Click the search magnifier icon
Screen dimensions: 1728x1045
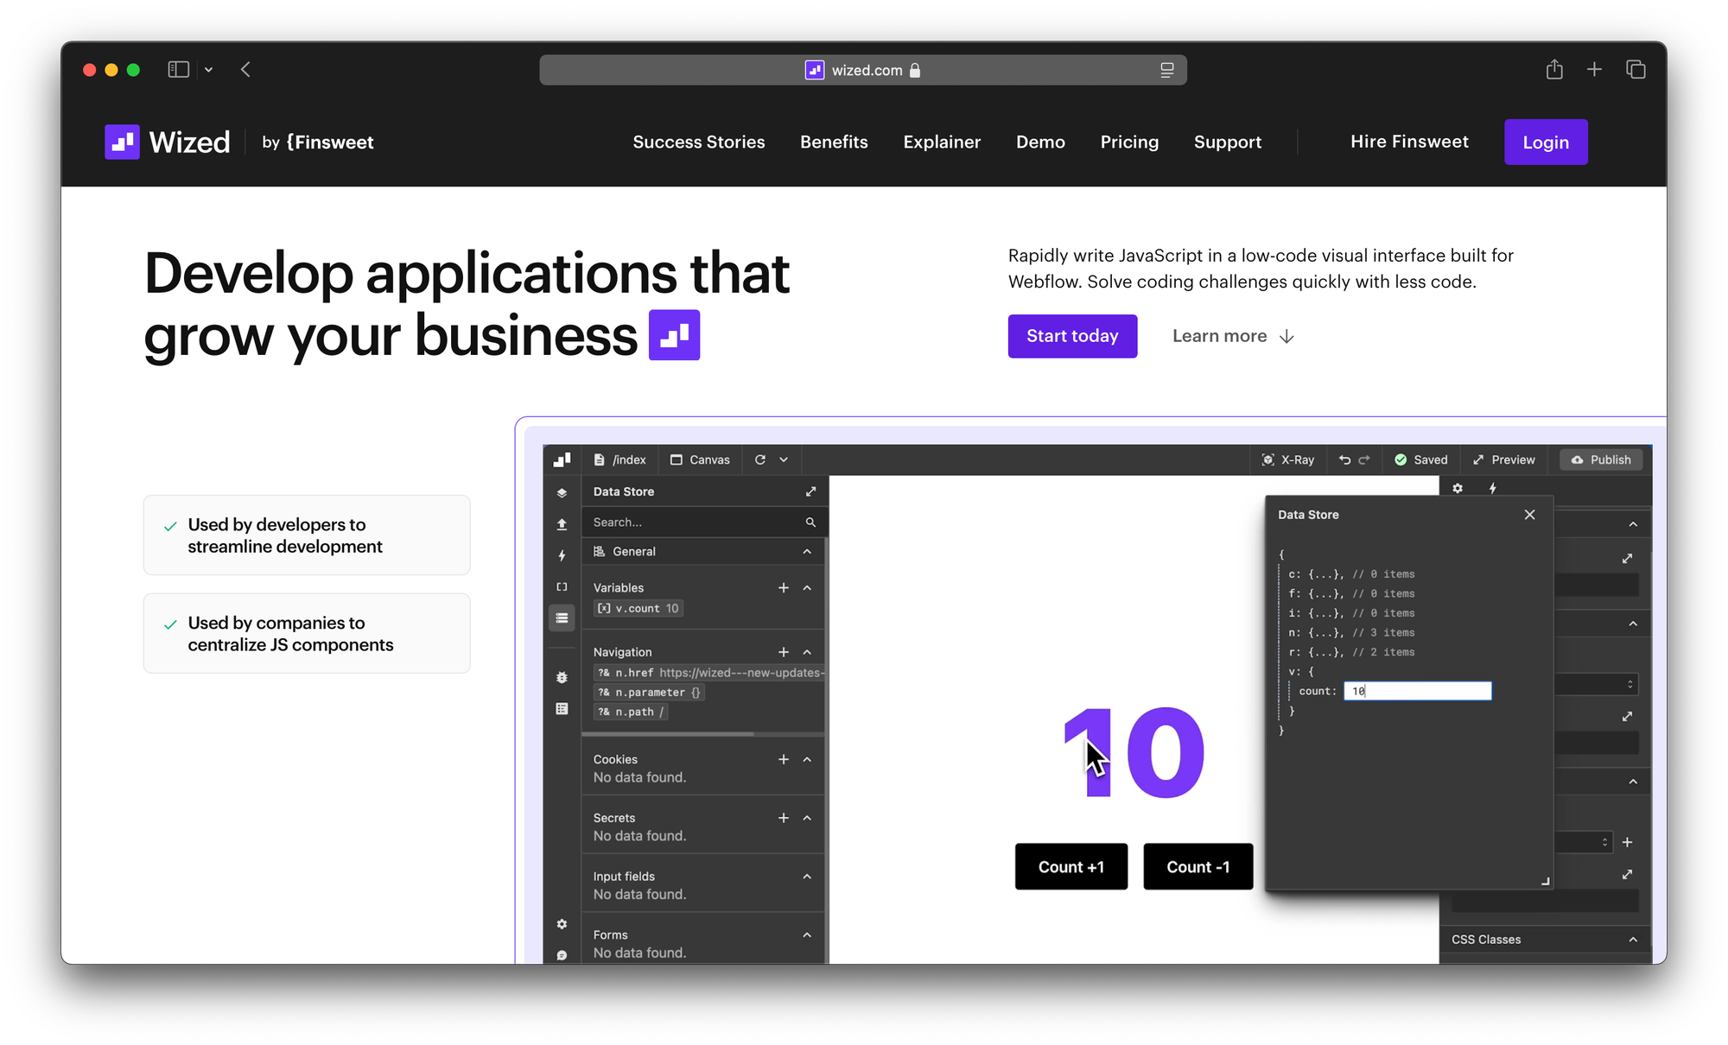[x=810, y=522]
